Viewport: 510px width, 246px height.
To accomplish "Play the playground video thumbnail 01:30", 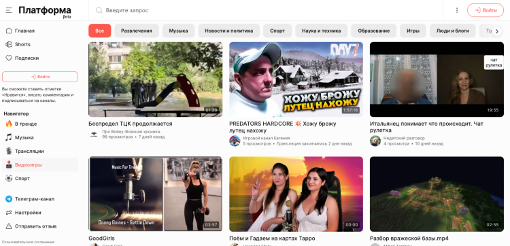I will 156,80.
